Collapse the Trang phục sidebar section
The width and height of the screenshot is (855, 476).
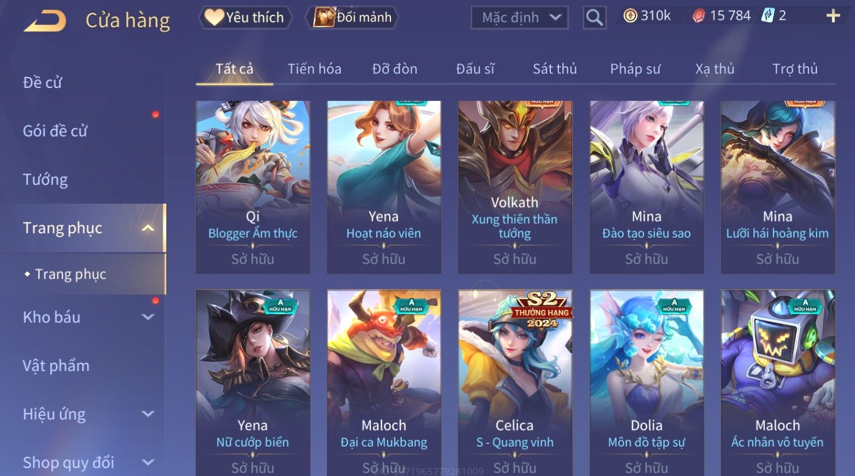pos(148,228)
